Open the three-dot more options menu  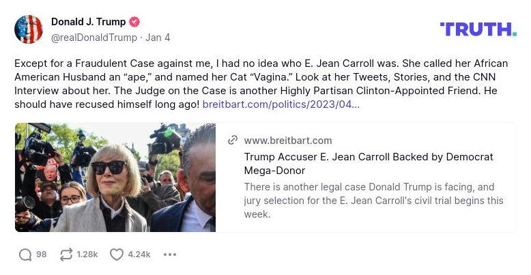[170, 255]
